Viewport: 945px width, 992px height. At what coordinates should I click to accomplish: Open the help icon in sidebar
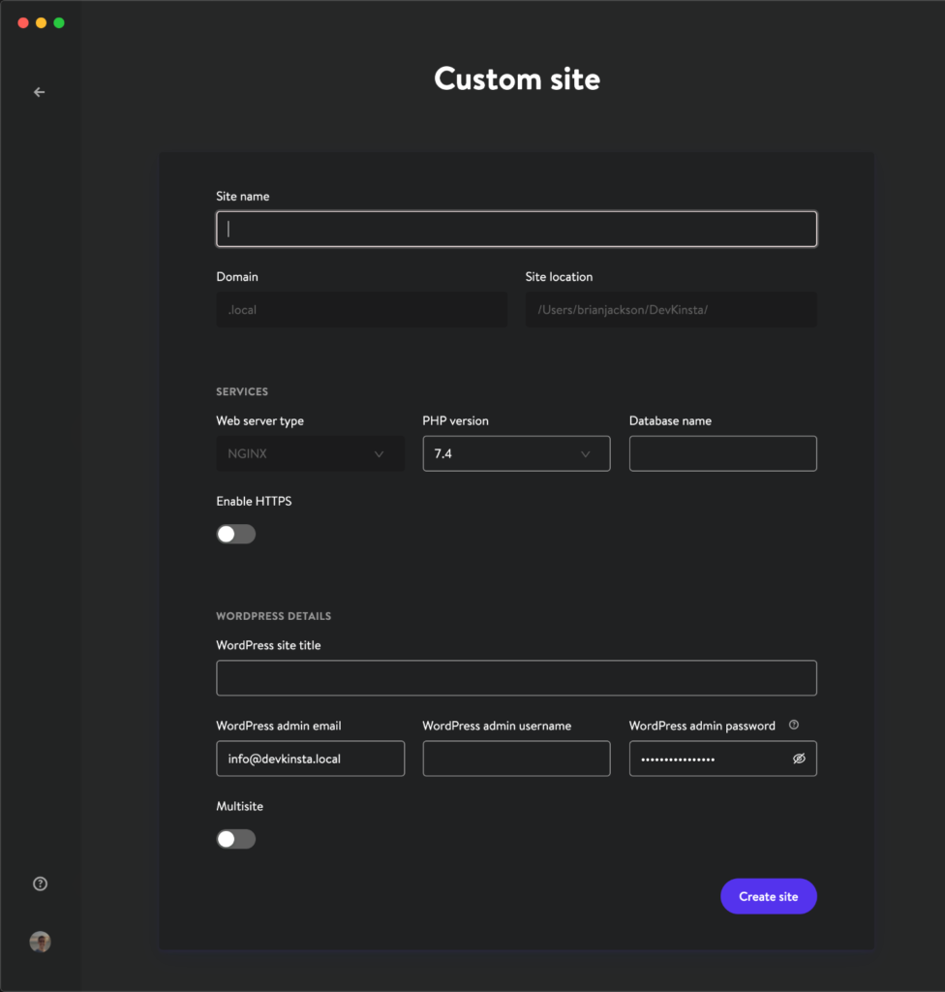pyautogui.click(x=39, y=883)
